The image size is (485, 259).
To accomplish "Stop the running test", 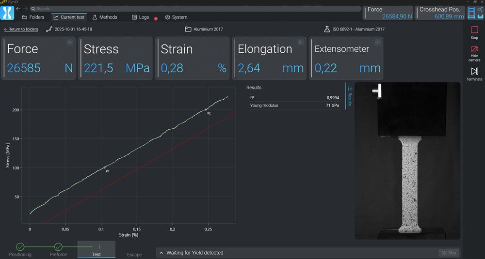I will [x=474, y=32].
